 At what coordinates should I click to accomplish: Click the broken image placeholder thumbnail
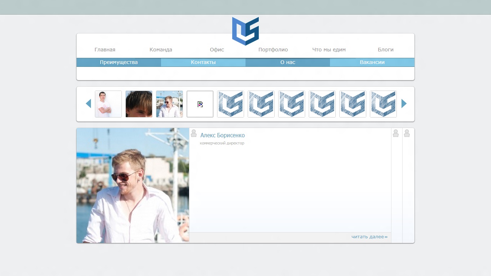click(200, 104)
